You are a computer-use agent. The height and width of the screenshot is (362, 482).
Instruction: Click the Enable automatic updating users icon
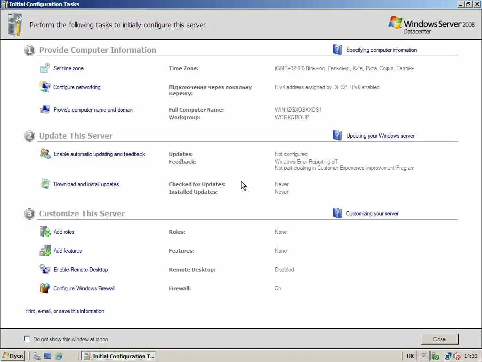45,154
